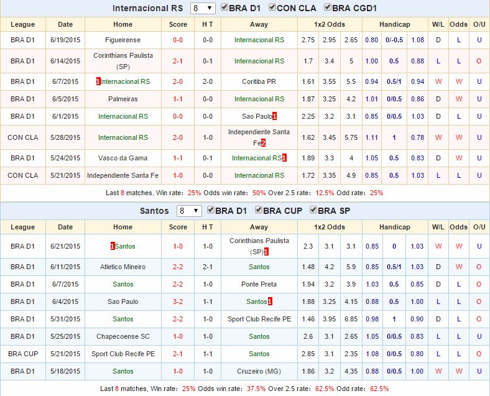Click date 5/28/2015 CON CLA match

pyautogui.click(x=65, y=137)
